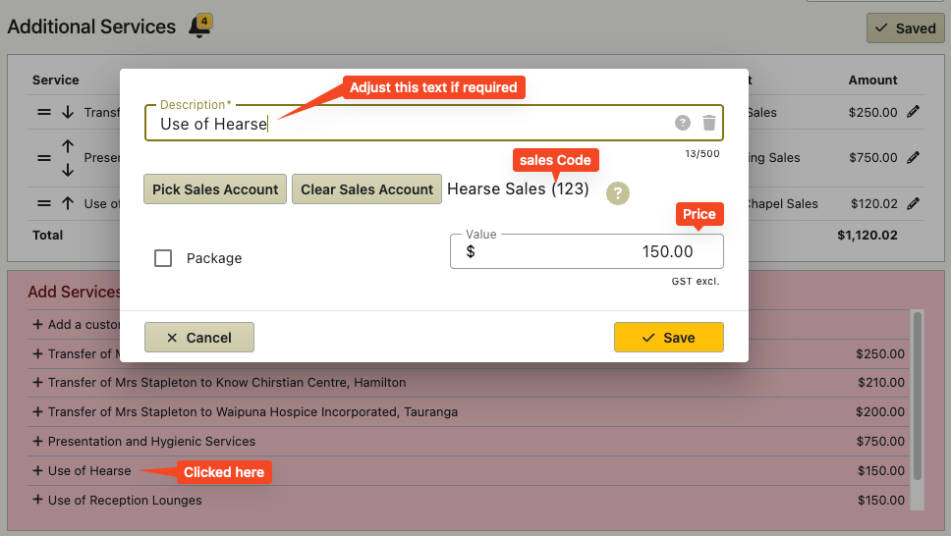
Task: Click plus icon for Waipuna Hospice transfer
Action: 37,411
